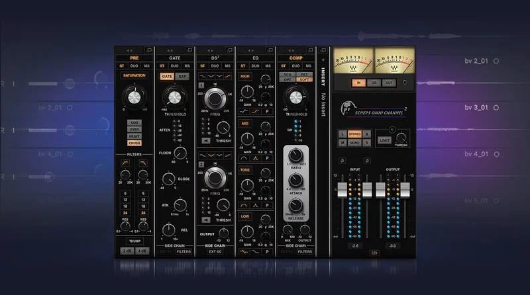Open GATE side chain FILTERS

184,251
